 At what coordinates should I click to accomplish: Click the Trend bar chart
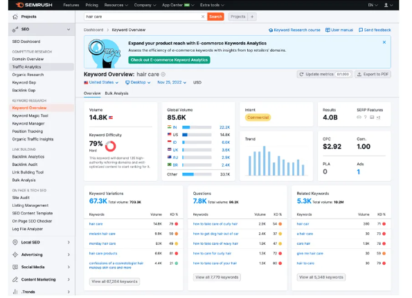[276, 161]
